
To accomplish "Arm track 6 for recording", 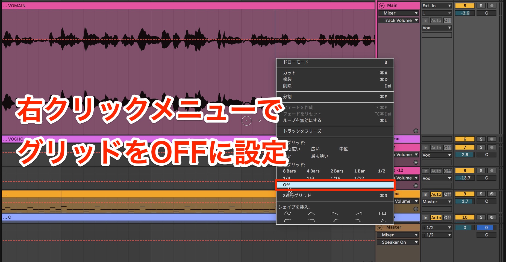I will (x=492, y=139).
